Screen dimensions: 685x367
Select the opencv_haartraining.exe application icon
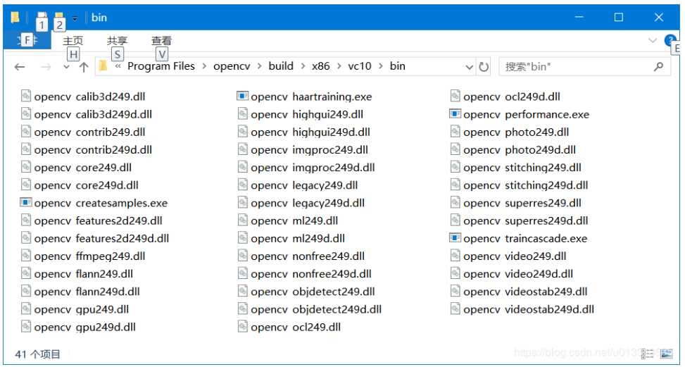click(x=242, y=96)
